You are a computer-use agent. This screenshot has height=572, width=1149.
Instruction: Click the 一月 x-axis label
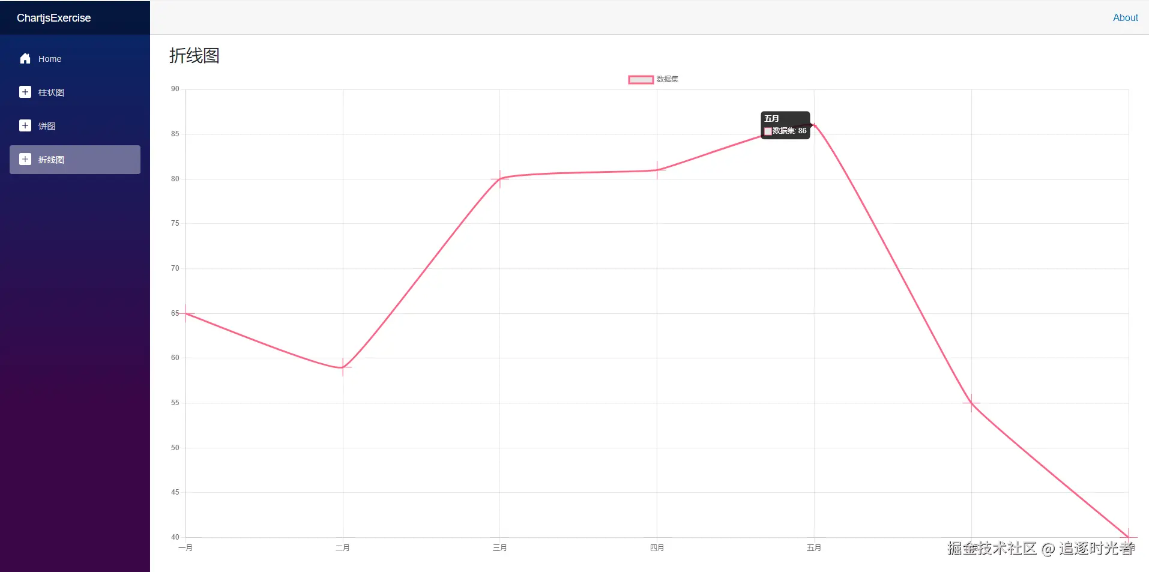185,547
